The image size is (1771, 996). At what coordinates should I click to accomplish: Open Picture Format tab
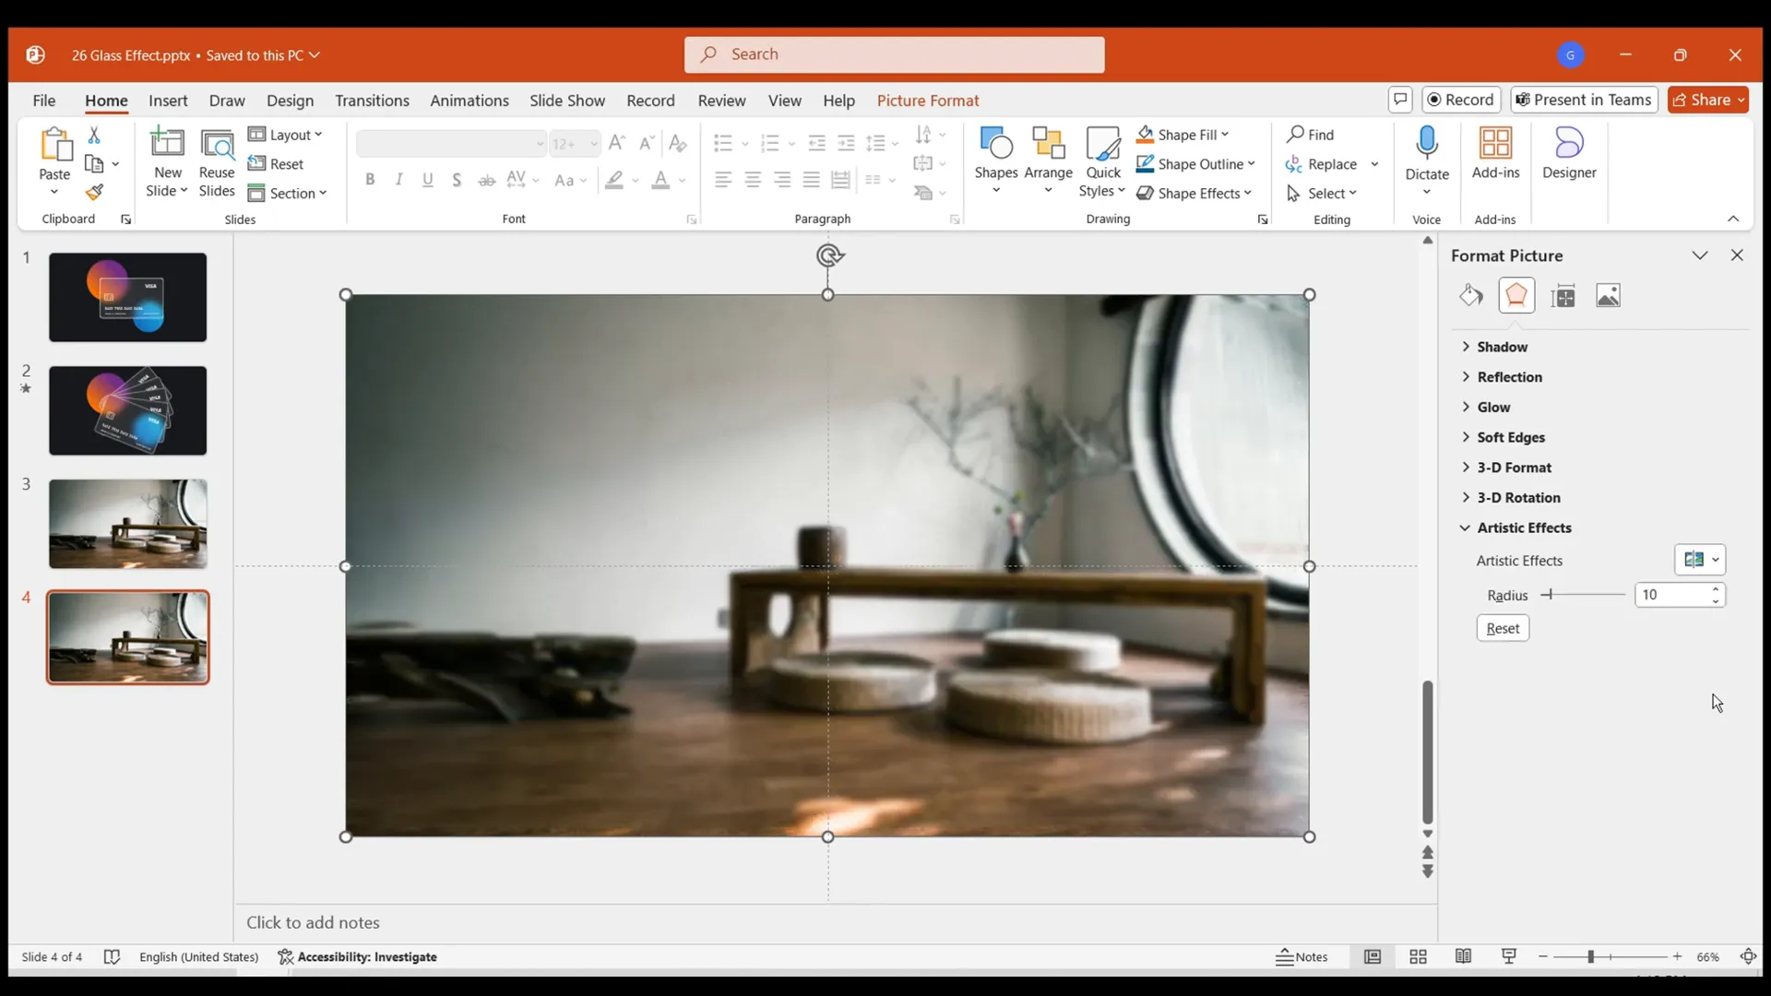pos(928,101)
